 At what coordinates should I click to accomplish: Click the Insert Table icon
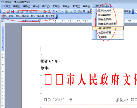75,11
